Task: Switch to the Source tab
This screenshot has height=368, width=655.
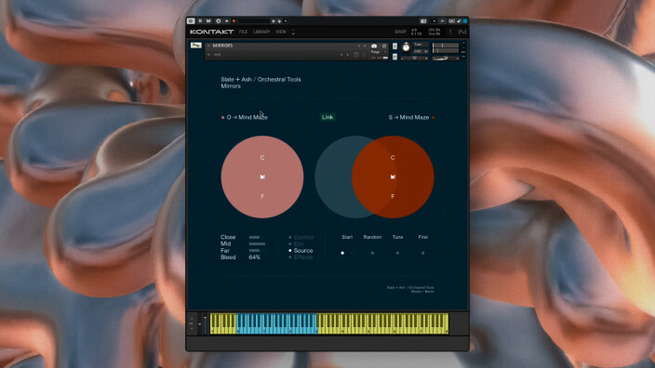Action: (x=303, y=251)
